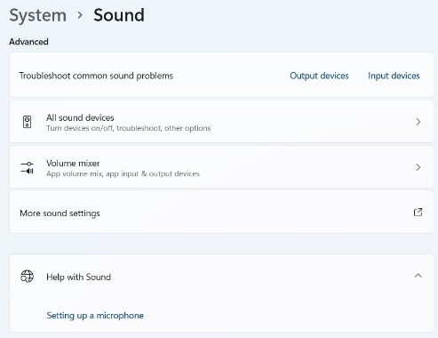Click the speaker icon beside All sound devices
Image resolution: width=438 pixels, height=338 pixels.
click(x=27, y=122)
